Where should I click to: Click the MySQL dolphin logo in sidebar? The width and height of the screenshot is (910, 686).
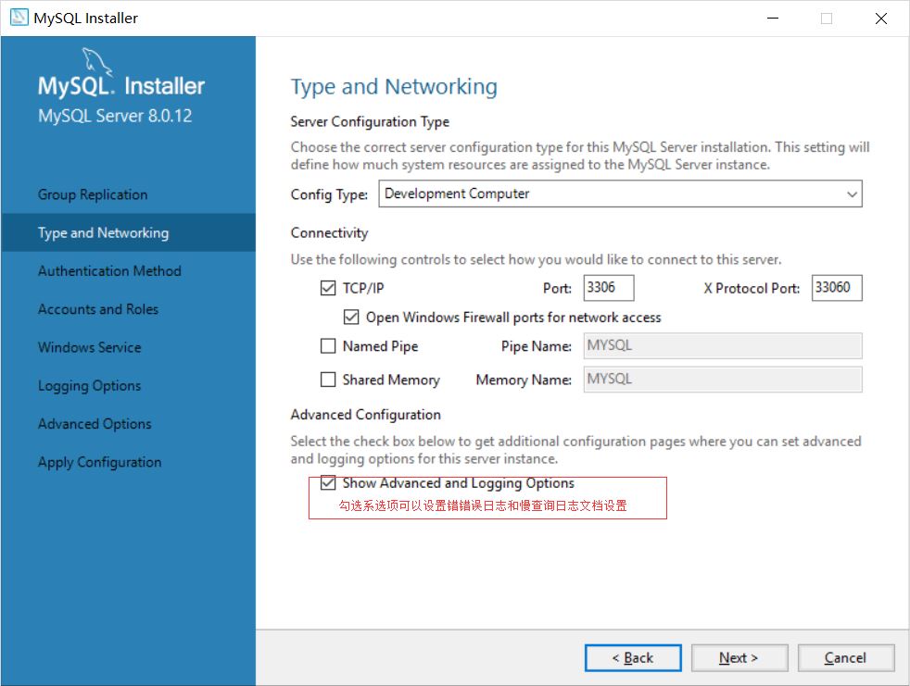pos(98,63)
